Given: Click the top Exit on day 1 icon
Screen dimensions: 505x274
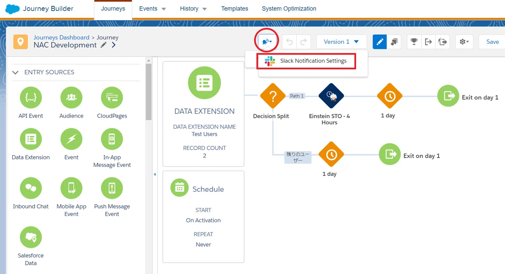Looking at the screenshot, I should pyautogui.click(x=449, y=96).
